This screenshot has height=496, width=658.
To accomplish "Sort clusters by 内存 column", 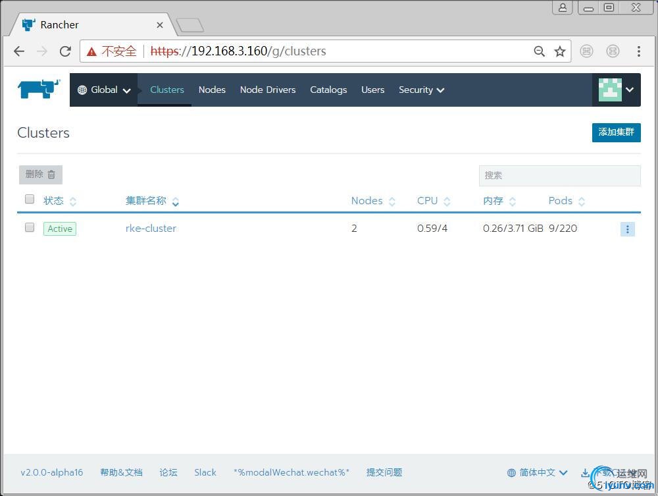I will click(x=499, y=201).
